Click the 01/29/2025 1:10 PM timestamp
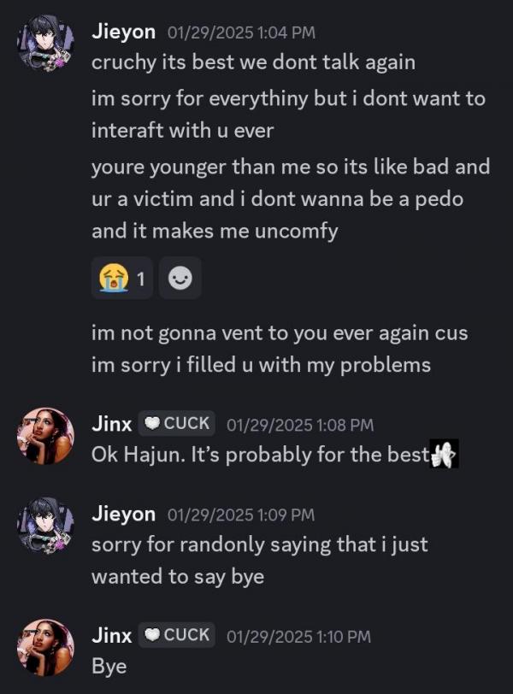The width and height of the screenshot is (513, 694). coord(298,637)
